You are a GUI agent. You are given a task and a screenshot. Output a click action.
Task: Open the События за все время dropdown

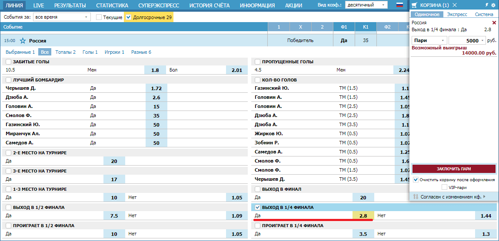pos(62,17)
